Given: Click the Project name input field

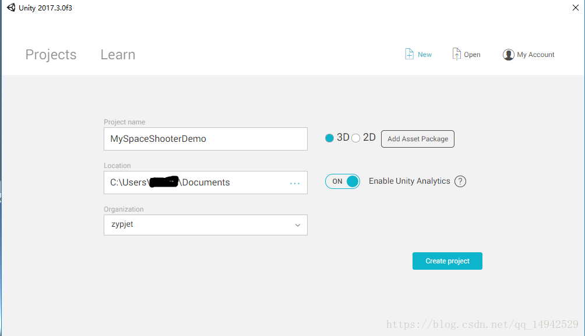Looking at the screenshot, I should pyautogui.click(x=206, y=139).
